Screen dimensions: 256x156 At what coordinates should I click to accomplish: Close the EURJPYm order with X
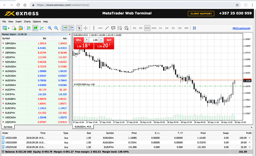(x=249, y=147)
